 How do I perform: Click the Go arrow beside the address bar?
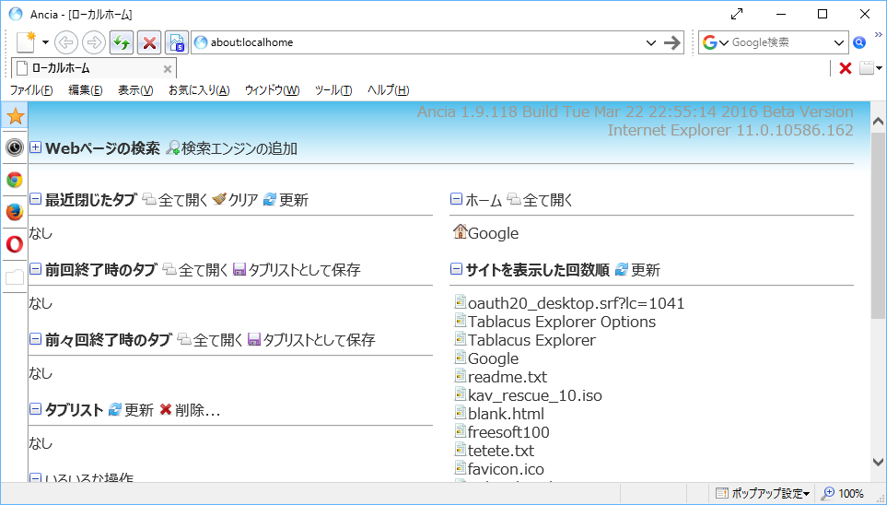coord(672,42)
